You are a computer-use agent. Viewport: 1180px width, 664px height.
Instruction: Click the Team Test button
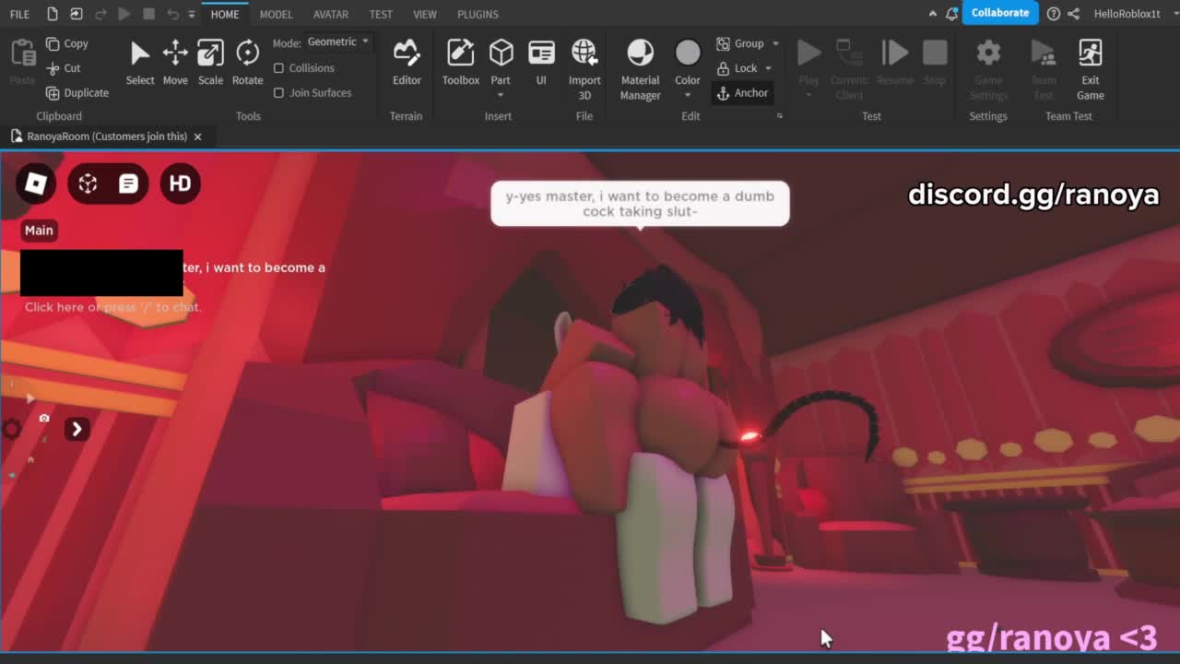click(x=1044, y=69)
